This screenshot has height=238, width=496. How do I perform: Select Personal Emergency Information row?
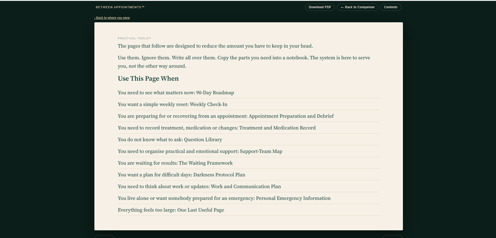click(249, 198)
